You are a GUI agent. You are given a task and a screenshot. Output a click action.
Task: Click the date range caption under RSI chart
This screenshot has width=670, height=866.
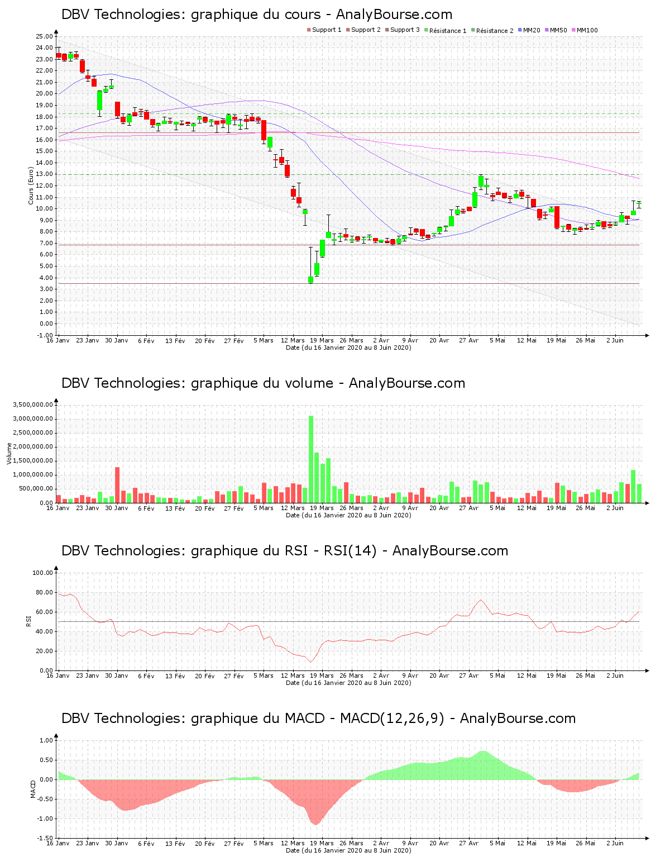tap(348, 683)
